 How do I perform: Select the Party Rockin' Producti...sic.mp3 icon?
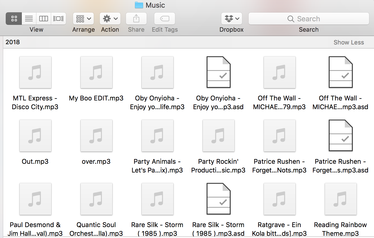(x=219, y=136)
